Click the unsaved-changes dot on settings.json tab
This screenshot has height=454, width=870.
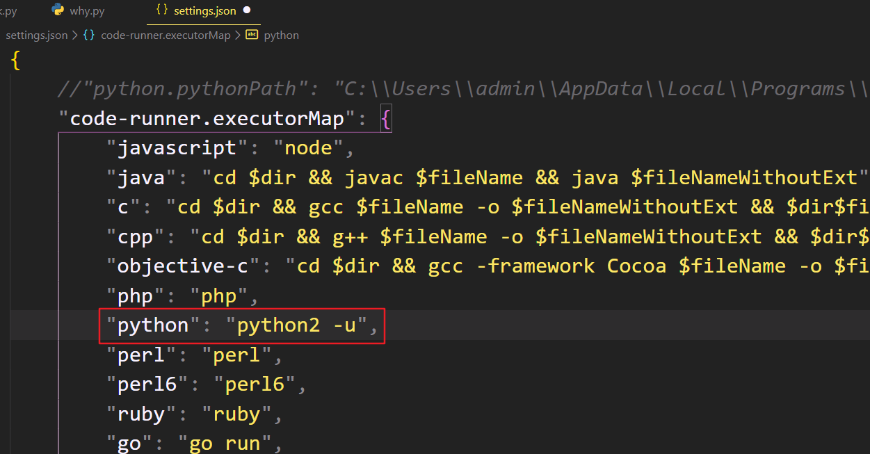point(246,10)
